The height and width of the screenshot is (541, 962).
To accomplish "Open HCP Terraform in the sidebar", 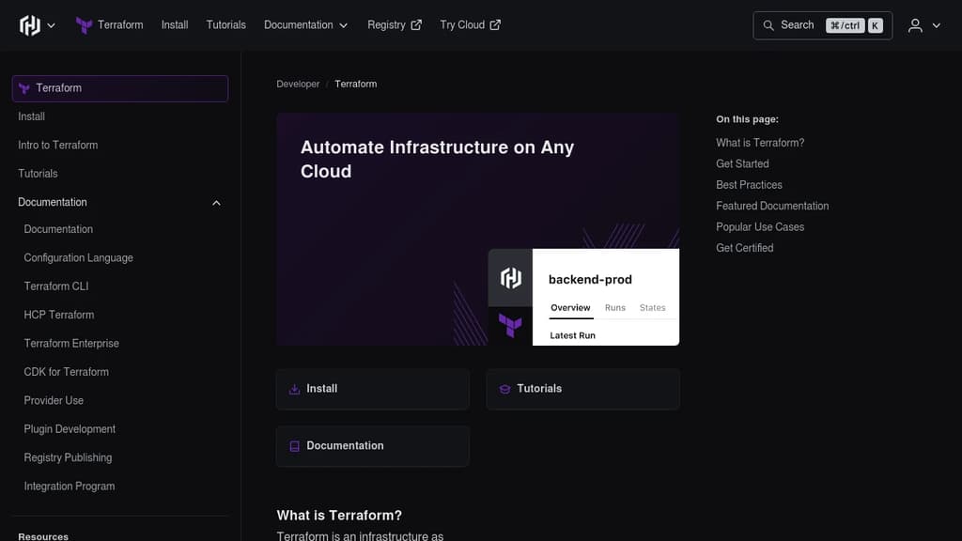I will (59, 315).
